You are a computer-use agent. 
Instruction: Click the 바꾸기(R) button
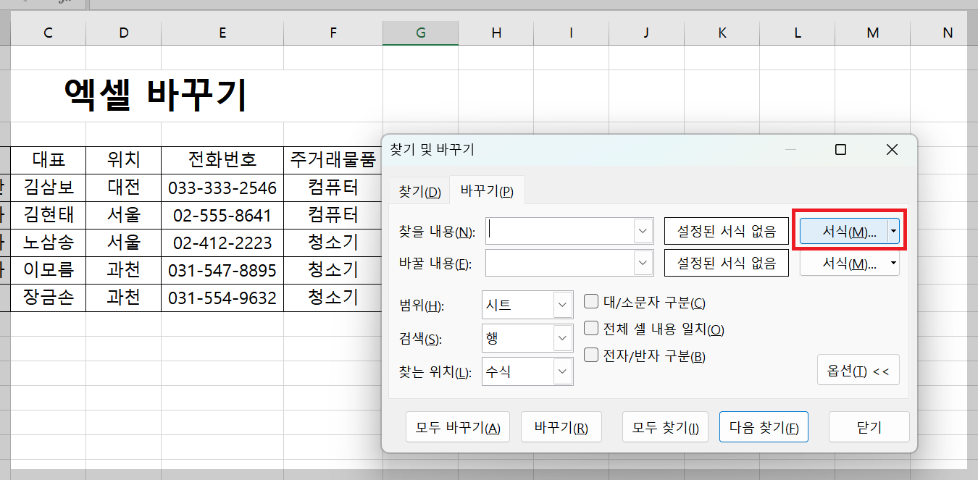click(561, 426)
